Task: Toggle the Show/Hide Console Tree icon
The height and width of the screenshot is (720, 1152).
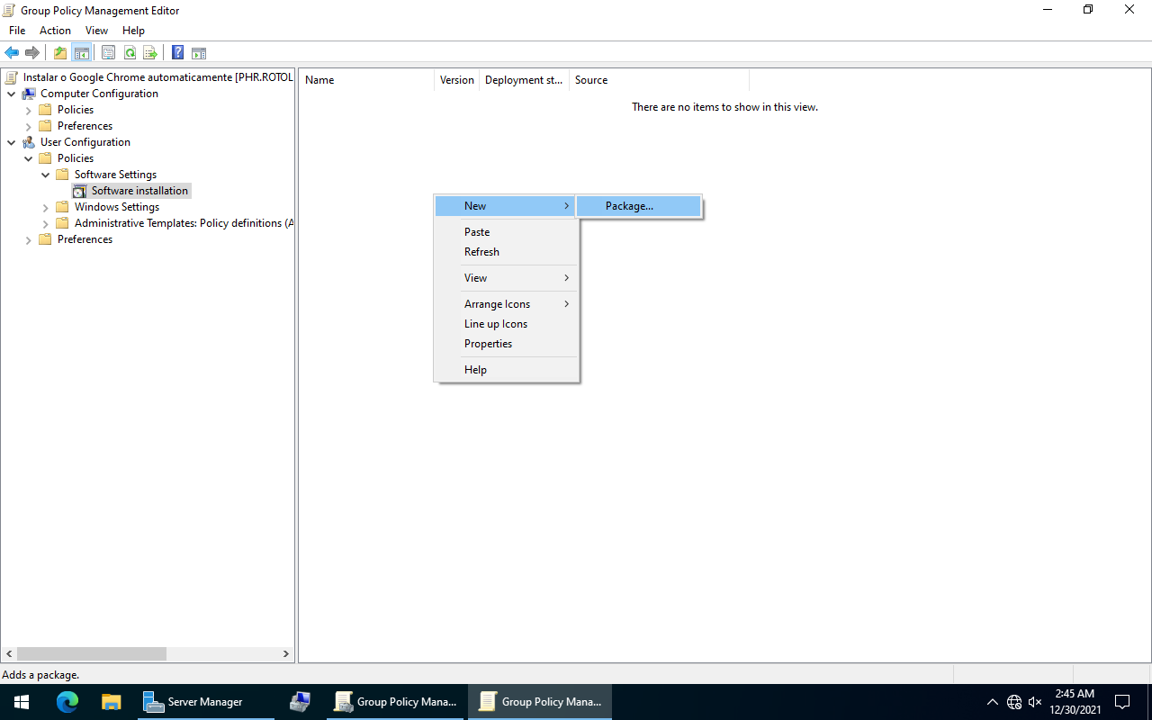Action: pyautogui.click(x=81, y=53)
